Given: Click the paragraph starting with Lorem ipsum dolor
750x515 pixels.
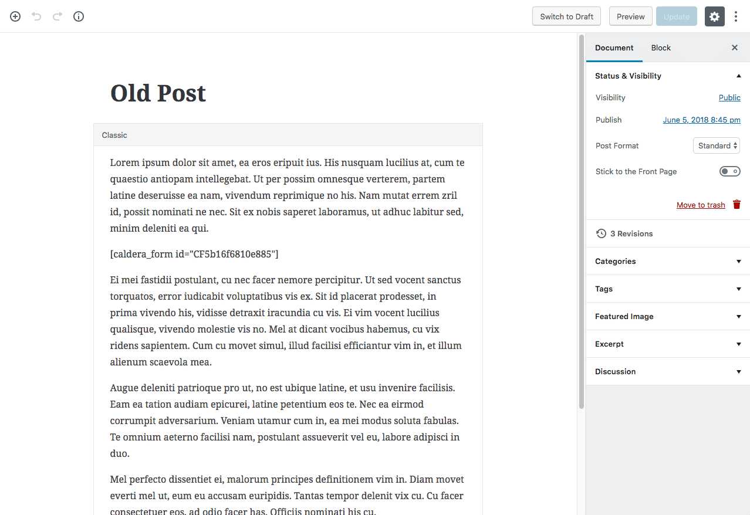Looking at the screenshot, I should coord(288,195).
